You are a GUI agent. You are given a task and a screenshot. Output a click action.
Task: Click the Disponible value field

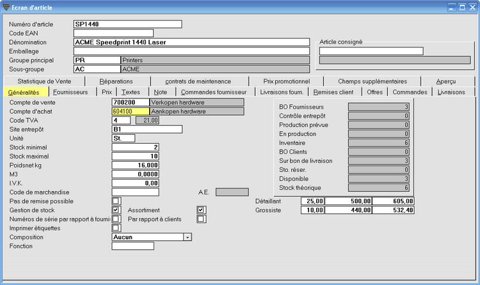click(x=379, y=178)
